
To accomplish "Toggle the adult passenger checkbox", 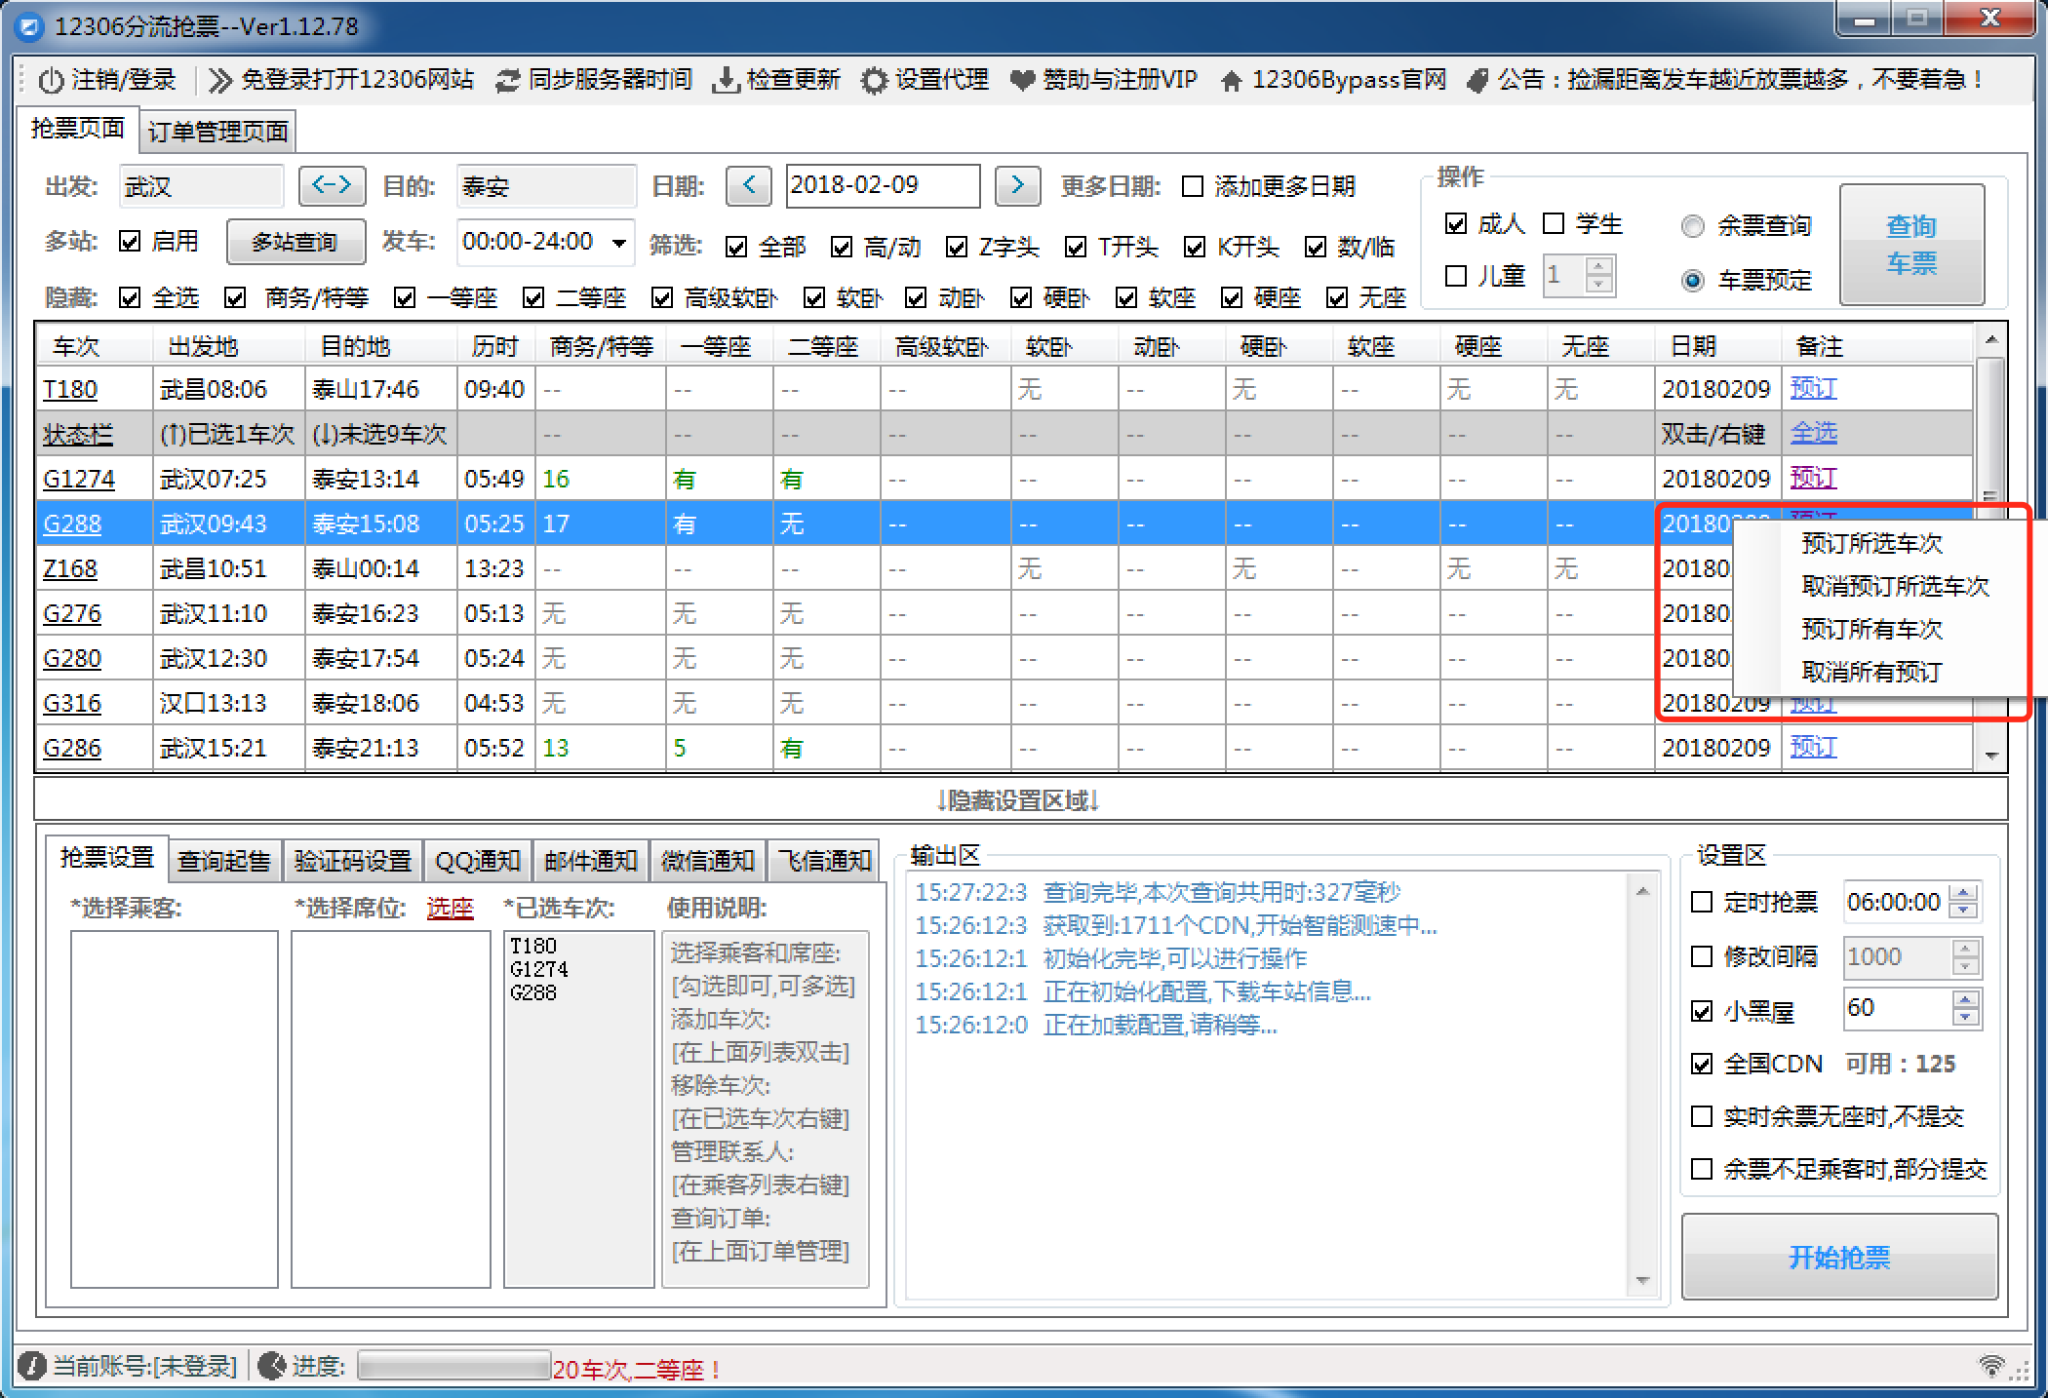I will 1456,224.
